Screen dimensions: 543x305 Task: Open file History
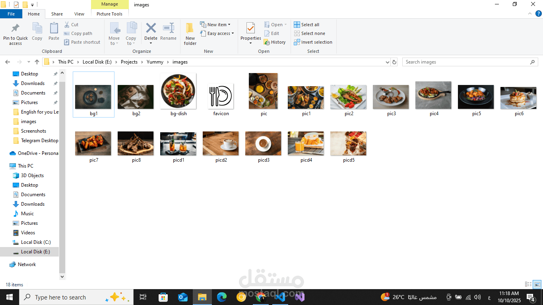(x=275, y=42)
